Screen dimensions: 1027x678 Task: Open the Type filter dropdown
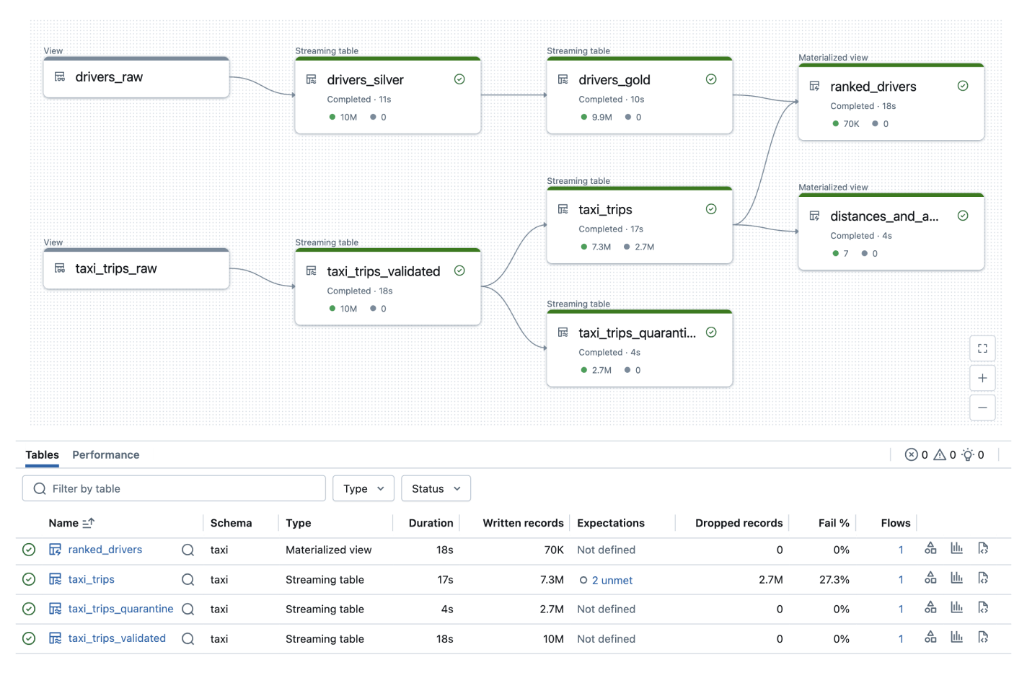[363, 488]
